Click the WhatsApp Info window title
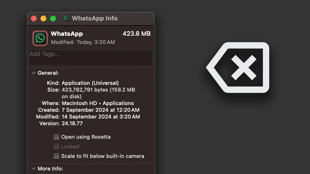The height and width of the screenshot is (174, 310). point(95,18)
